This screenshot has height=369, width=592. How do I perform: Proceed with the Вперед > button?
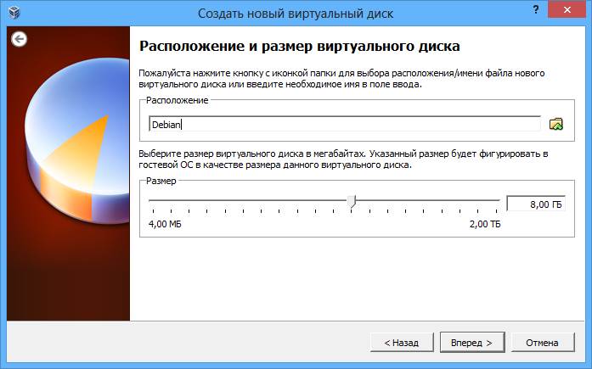coord(472,343)
